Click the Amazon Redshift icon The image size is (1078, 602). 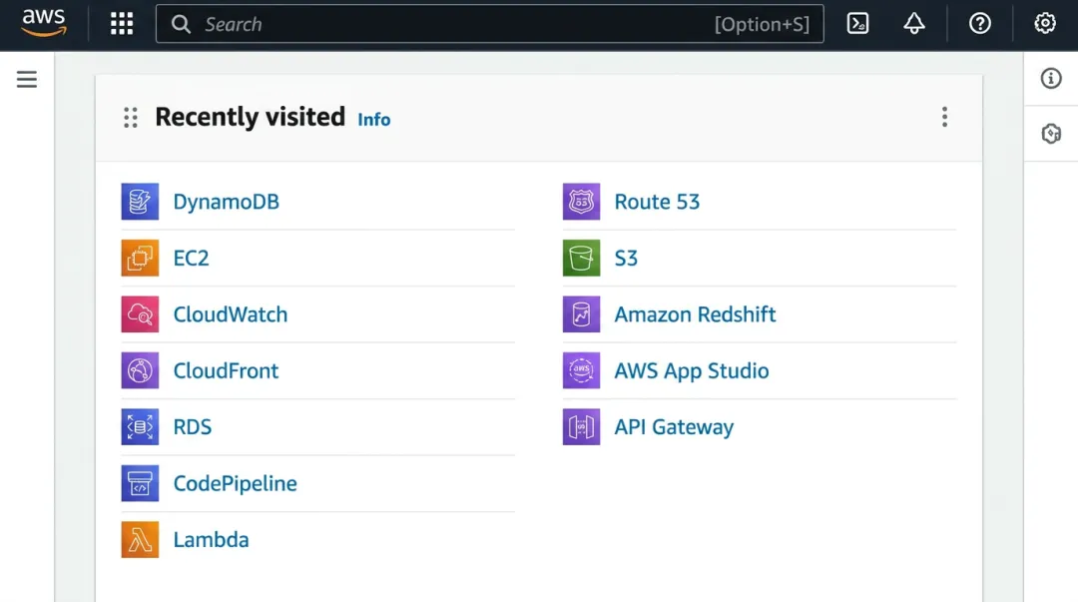(x=581, y=314)
